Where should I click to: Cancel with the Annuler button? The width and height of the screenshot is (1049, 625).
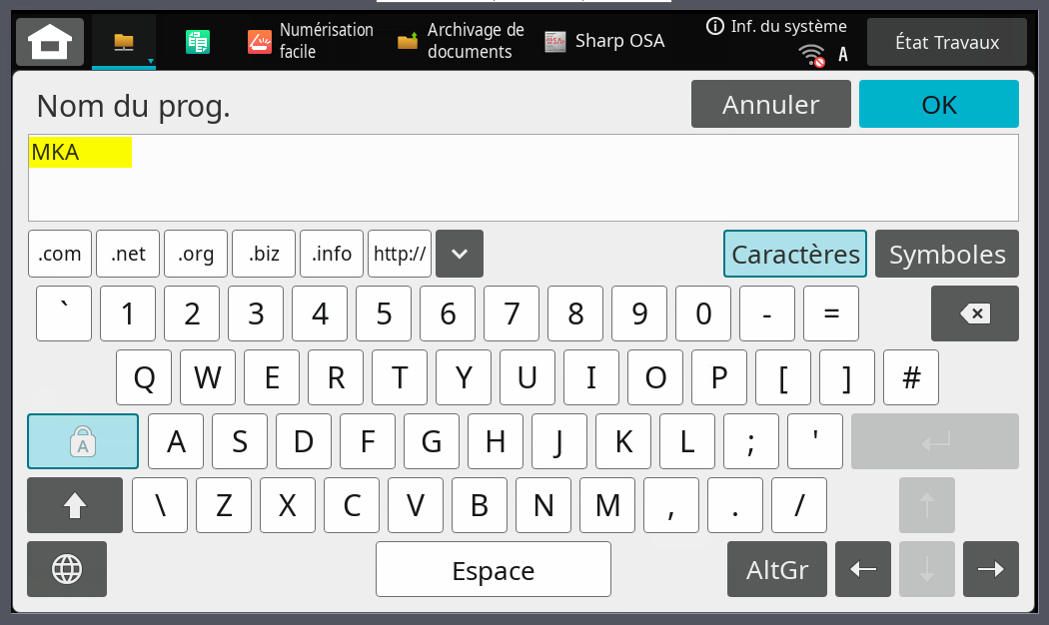770,104
